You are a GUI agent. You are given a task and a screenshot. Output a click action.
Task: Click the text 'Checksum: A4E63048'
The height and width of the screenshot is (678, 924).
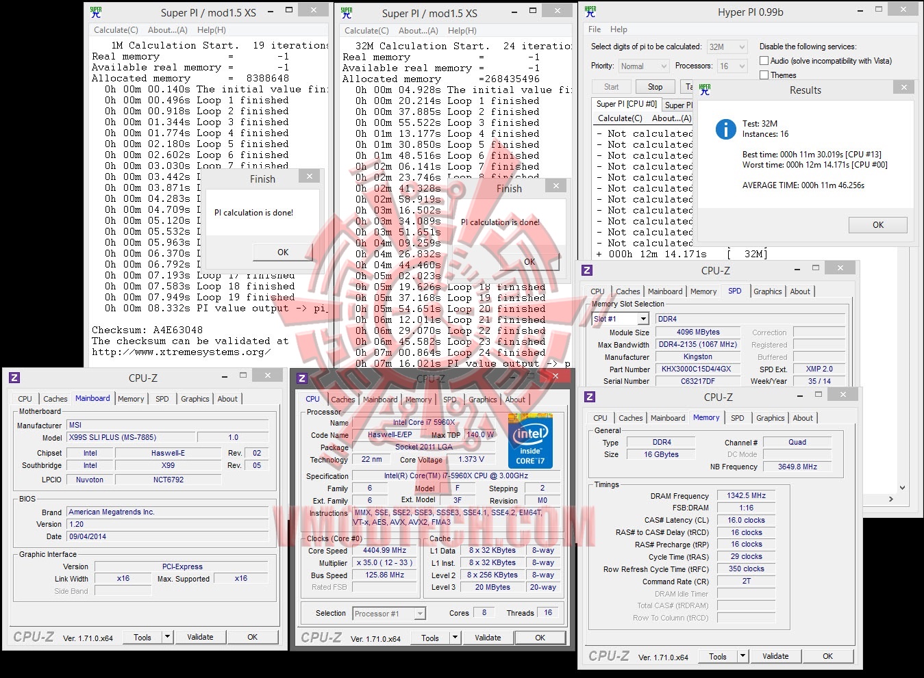(147, 330)
